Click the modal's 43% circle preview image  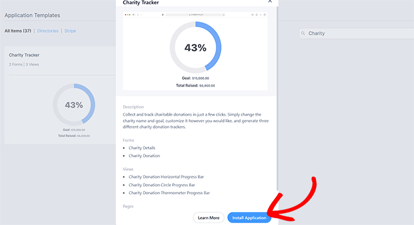point(195,51)
